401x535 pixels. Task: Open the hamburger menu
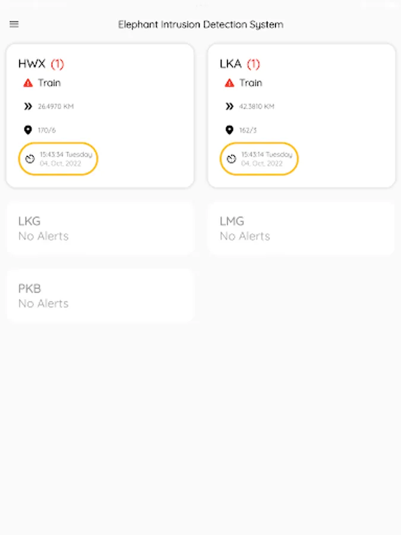(x=14, y=24)
